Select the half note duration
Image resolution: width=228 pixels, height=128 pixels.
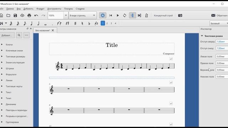point(38,23)
